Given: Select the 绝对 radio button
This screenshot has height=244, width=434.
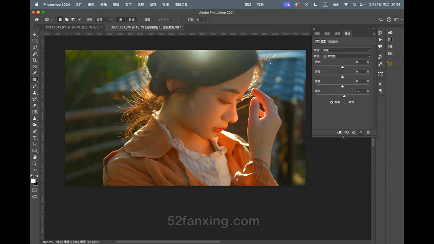Looking at the screenshot, I should pos(345,102).
